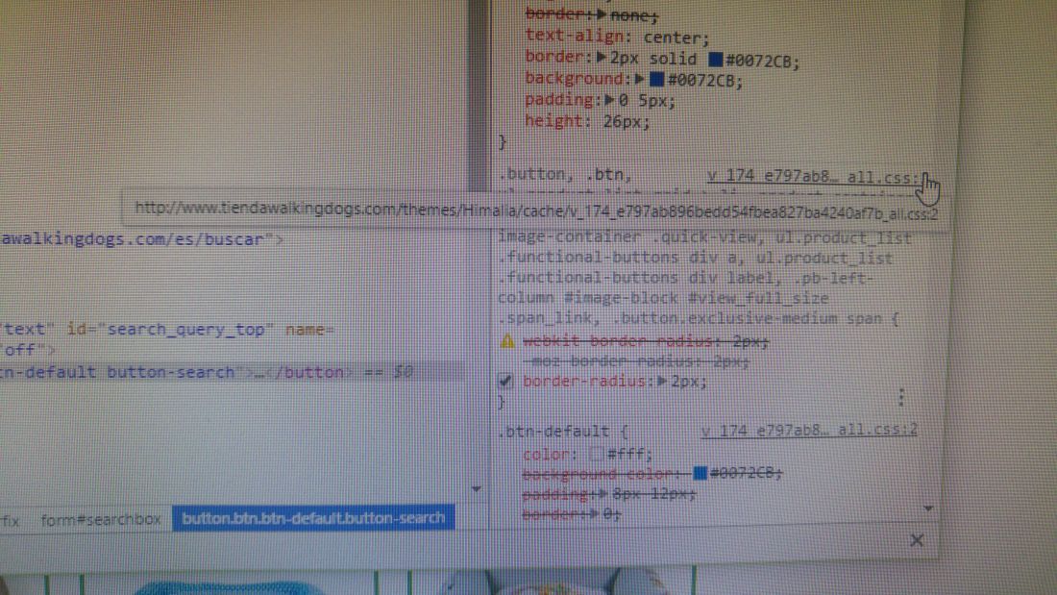Click the warning icon beside webkit-border-radius
The image size is (1057, 595).
[507, 341]
